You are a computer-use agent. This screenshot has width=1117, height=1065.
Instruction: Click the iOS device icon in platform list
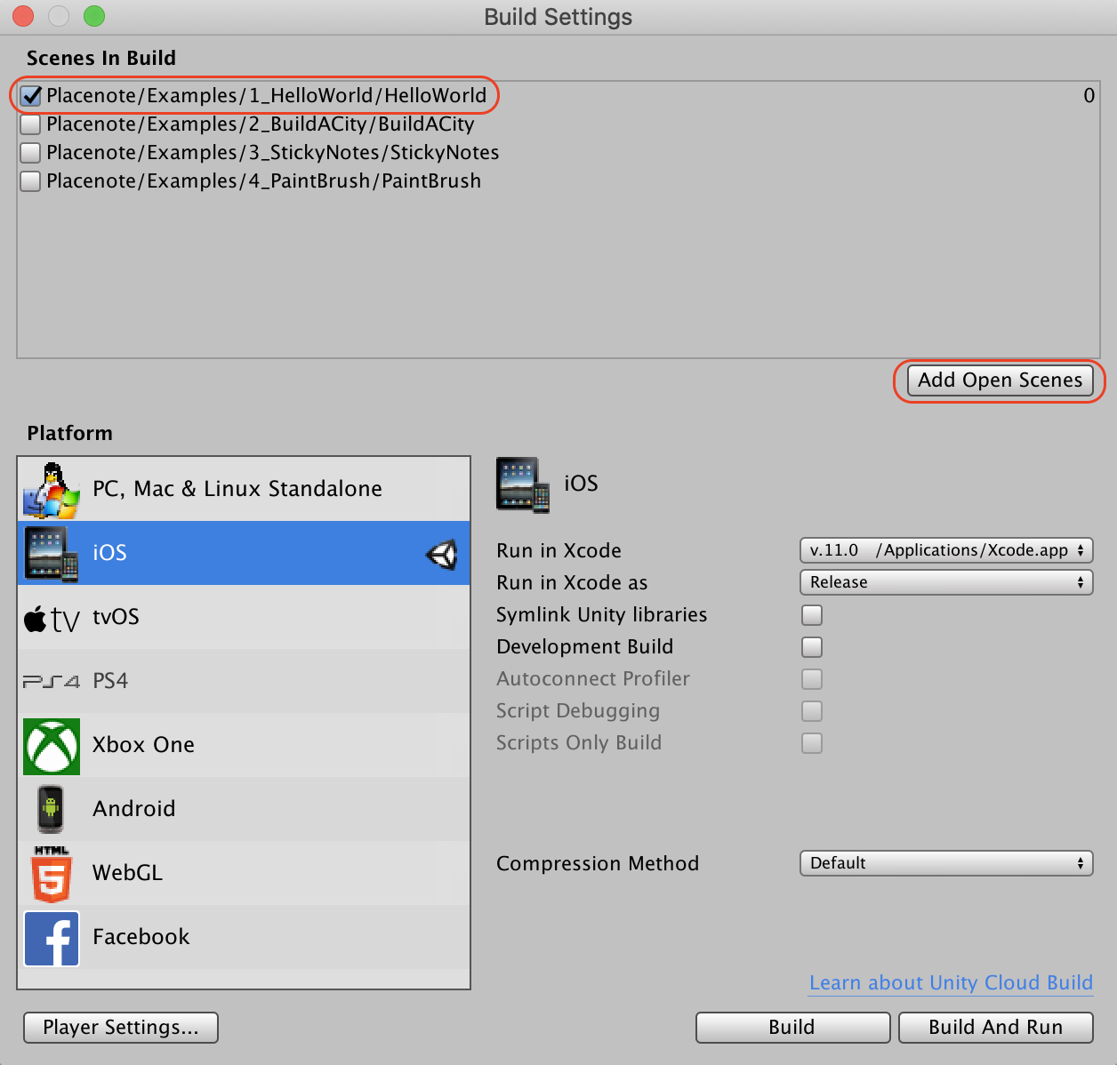52,554
